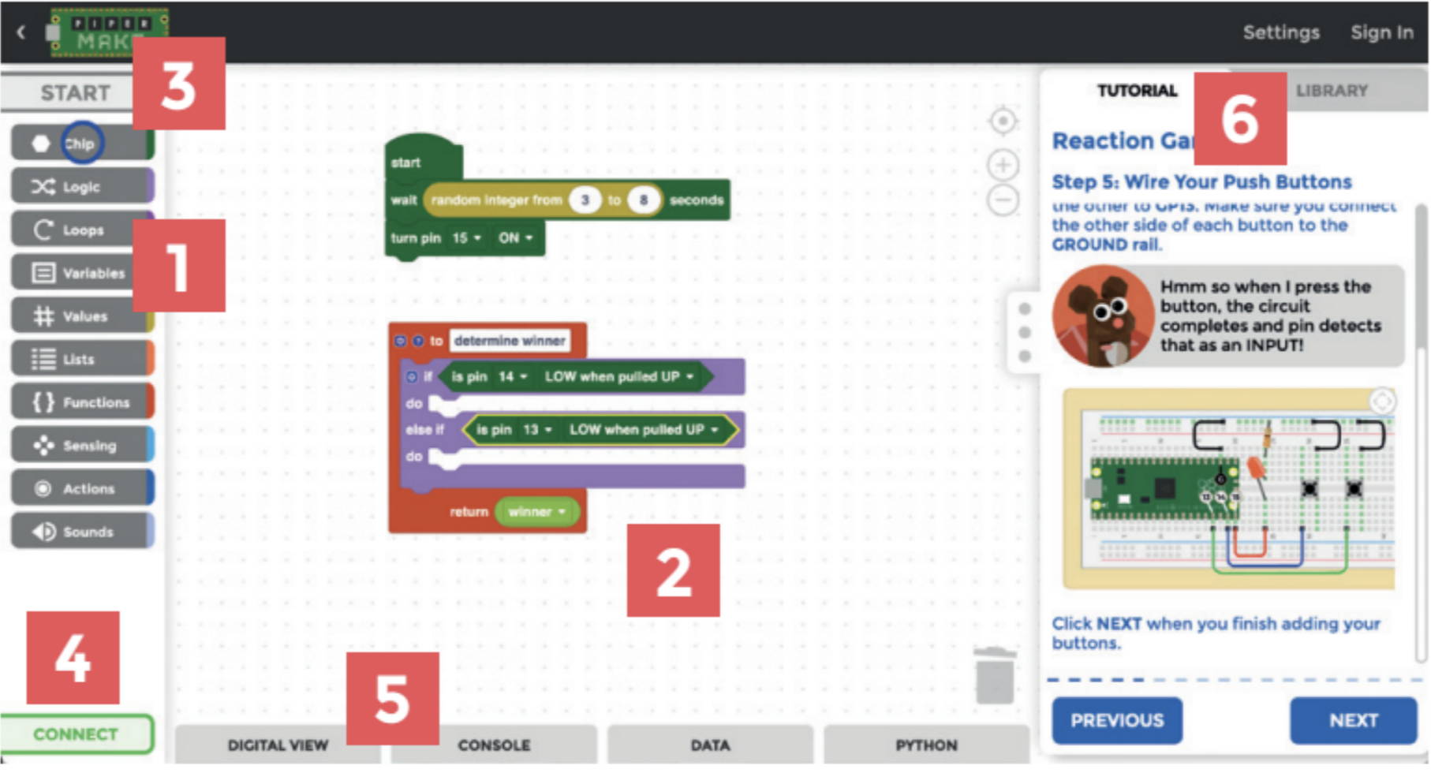1431x773 pixels.
Task: Open the Variables block category
Action: [82, 273]
